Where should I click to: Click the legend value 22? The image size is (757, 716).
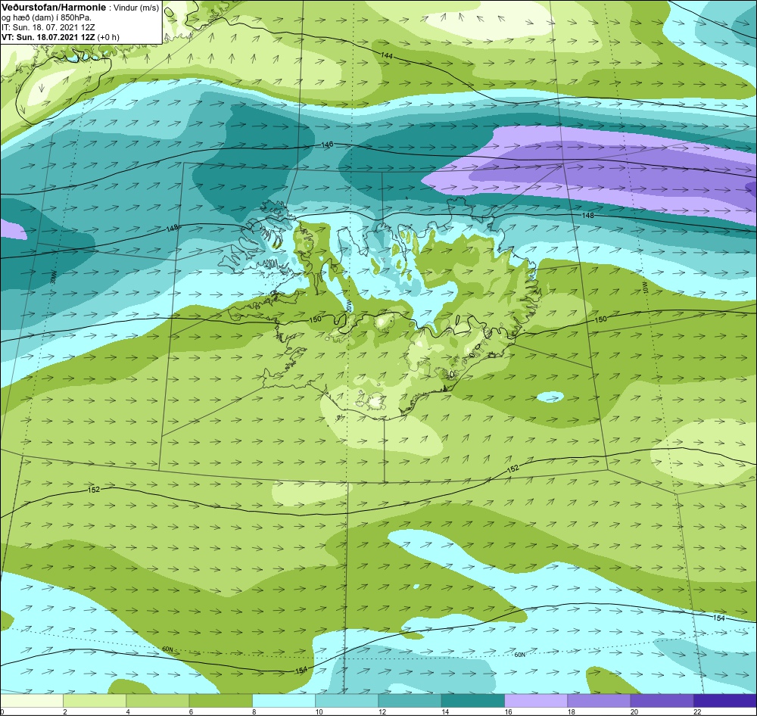tap(697, 711)
